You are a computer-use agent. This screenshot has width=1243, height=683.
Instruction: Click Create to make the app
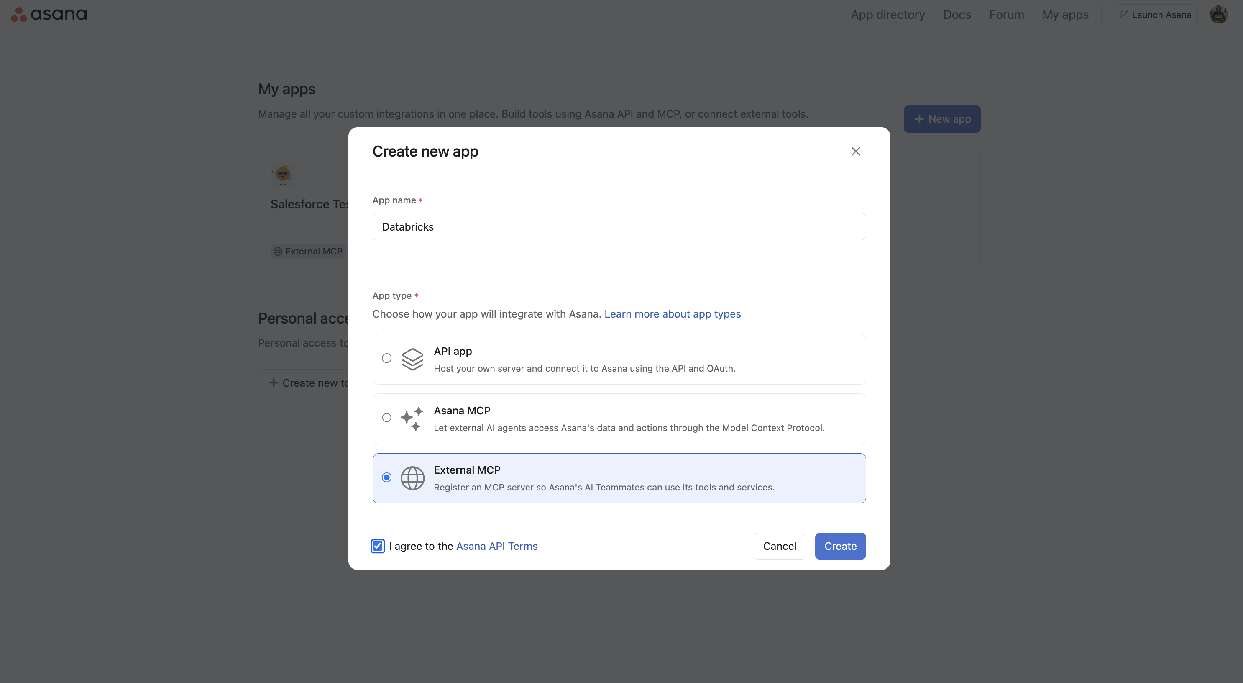click(840, 546)
